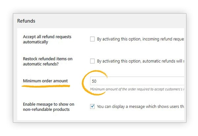Click the "non-refundable products" label line
198x136 pixels.
click(46, 109)
